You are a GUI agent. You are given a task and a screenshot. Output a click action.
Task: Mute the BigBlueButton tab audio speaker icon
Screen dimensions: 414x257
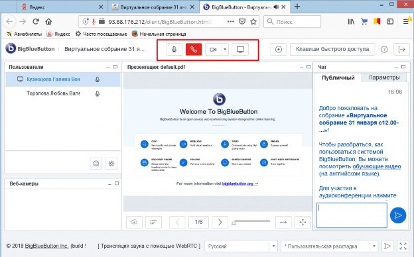[x=277, y=7]
